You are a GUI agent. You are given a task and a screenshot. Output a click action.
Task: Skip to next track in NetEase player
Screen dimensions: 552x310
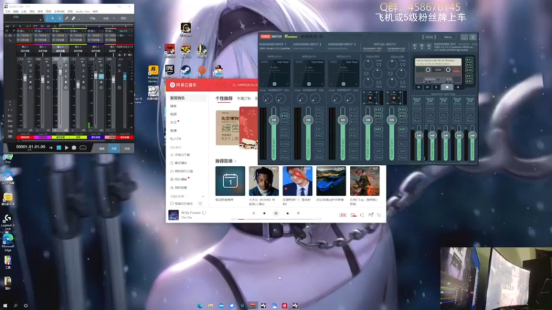coord(288,214)
